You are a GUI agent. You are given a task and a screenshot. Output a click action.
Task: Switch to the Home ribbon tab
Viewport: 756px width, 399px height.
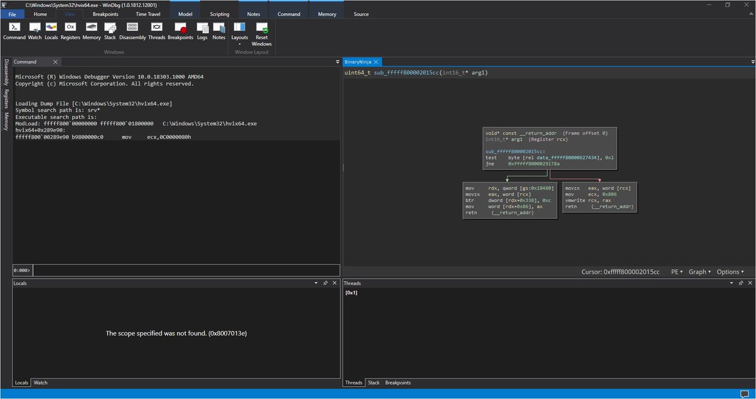click(x=40, y=14)
